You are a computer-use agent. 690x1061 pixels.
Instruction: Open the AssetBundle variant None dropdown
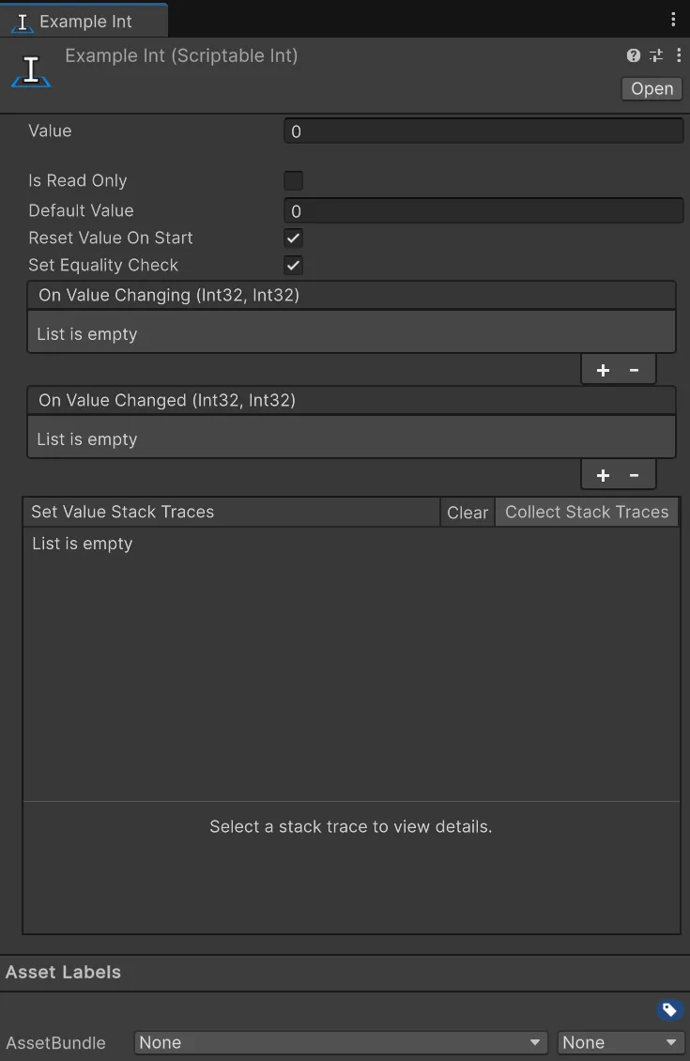coord(620,1042)
